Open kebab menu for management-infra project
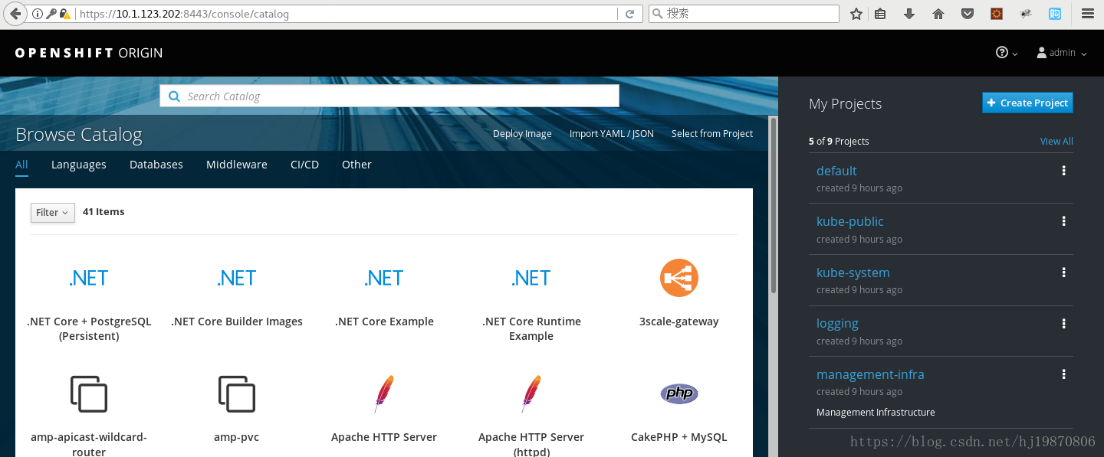The image size is (1104, 457). (1063, 374)
